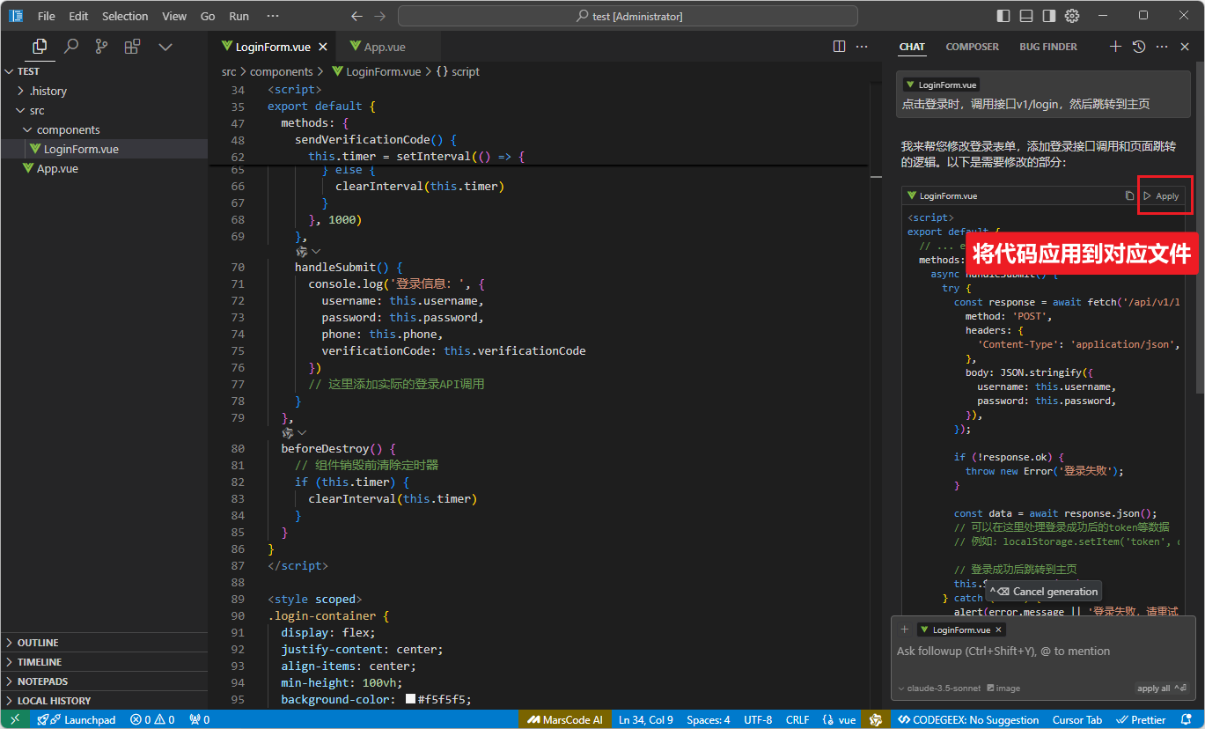
Task: Expand the NOTEPADS section
Action: (104, 681)
